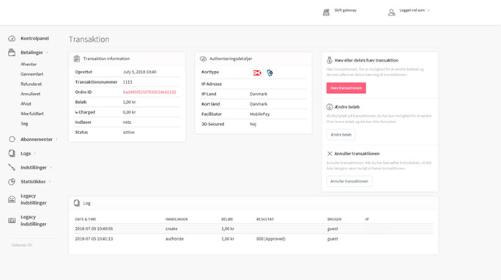This screenshot has height=280, width=501.
Task: Click the Annuller transaktionen button
Action: [349, 181]
